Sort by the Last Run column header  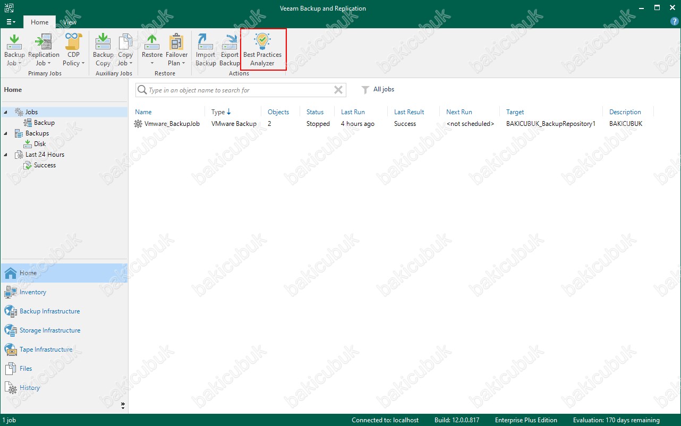[x=353, y=112]
